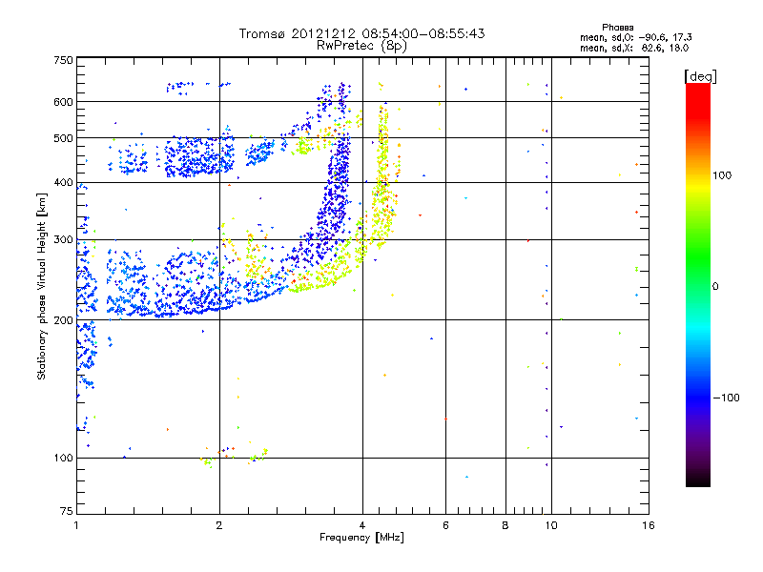Pick the black bottom of the phase colorbar
The height and width of the screenshot is (572, 763).
[698, 481]
